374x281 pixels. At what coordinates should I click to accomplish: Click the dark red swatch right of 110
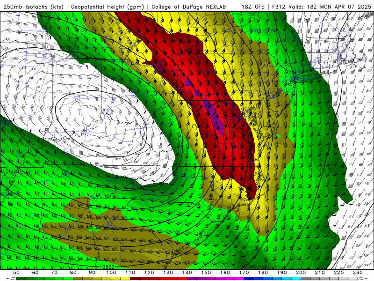135,279
